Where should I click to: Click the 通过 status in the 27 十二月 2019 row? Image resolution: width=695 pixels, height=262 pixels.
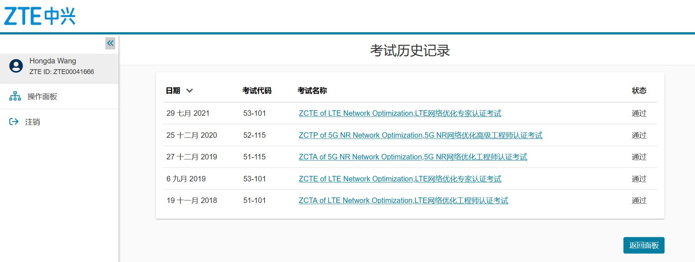639,157
